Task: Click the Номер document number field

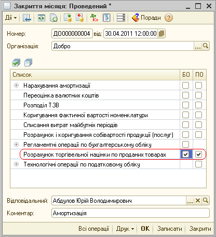Action: point(72,34)
